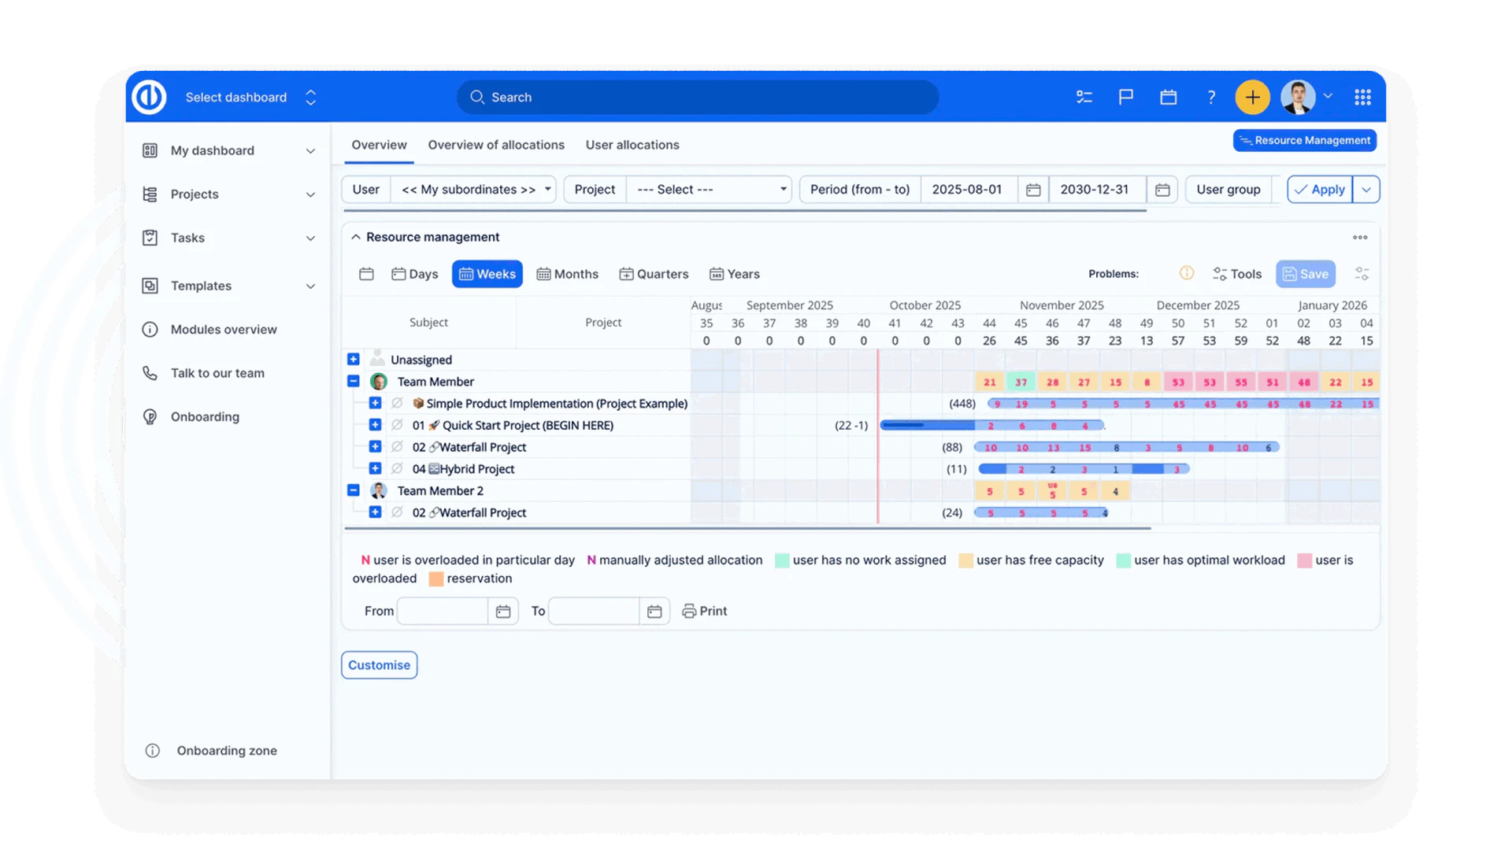Switch the timeline to Months view

coord(567,273)
